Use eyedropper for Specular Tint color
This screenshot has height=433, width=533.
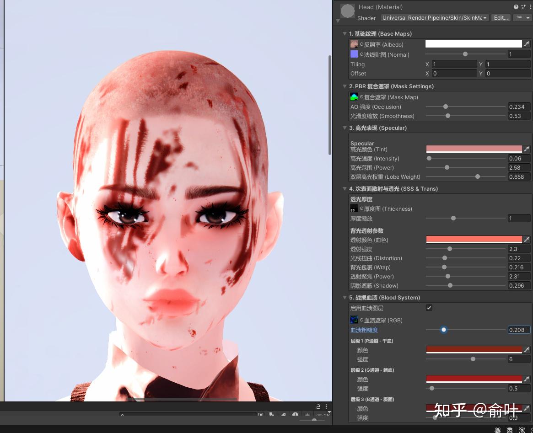click(x=527, y=149)
